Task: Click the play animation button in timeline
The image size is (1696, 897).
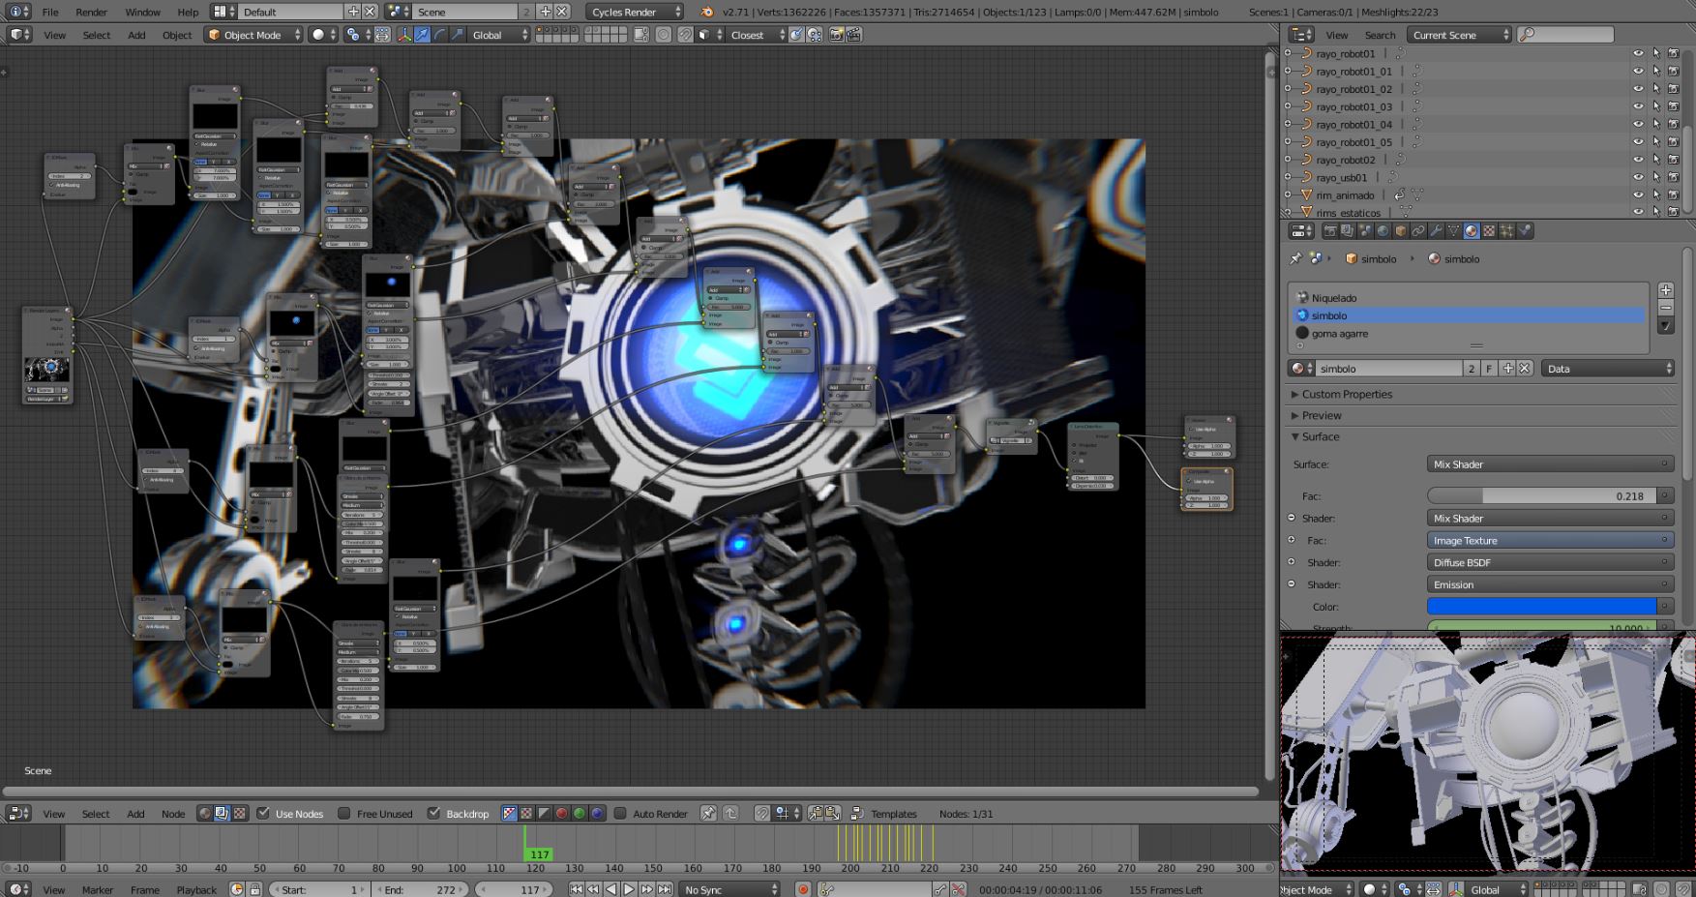Action: coord(629,889)
